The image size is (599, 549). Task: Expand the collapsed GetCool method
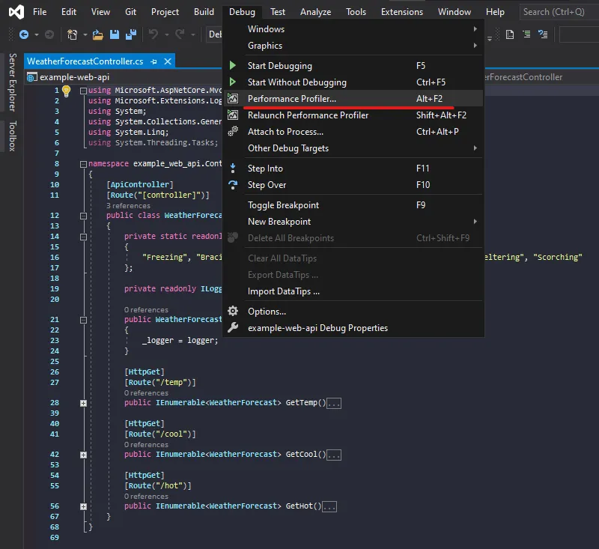83,455
